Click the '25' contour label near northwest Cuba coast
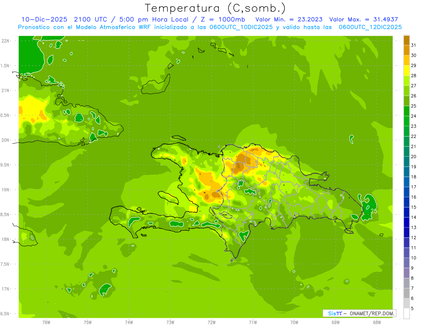This screenshot has height=327, width=423. tap(23, 76)
